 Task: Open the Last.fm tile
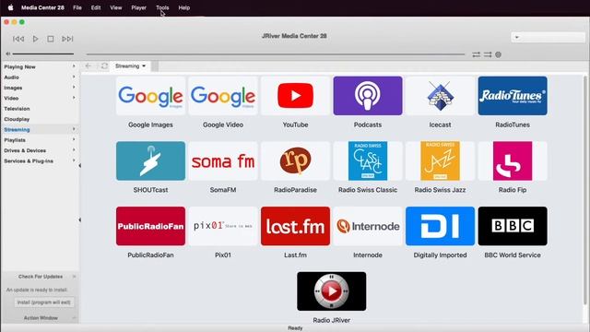coord(295,226)
